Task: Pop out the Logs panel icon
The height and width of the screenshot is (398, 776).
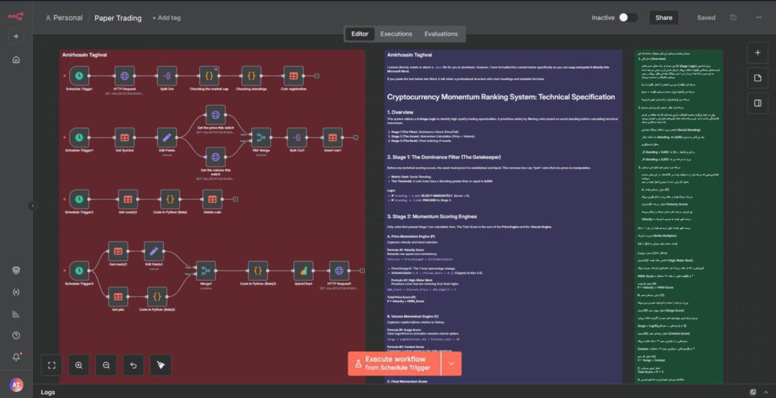Action: [x=753, y=392]
